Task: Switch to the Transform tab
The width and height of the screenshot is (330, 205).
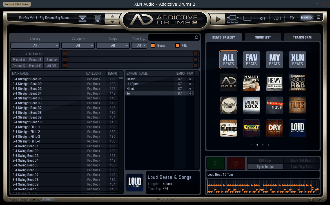Action: coord(302,37)
